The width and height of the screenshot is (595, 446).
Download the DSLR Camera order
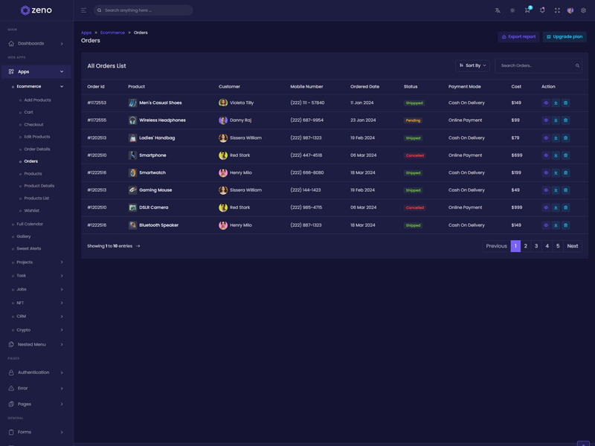pyautogui.click(x=556, y=207)
